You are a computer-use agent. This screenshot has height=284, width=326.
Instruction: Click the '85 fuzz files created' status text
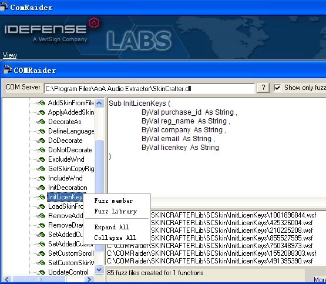(x=155, y=273)
